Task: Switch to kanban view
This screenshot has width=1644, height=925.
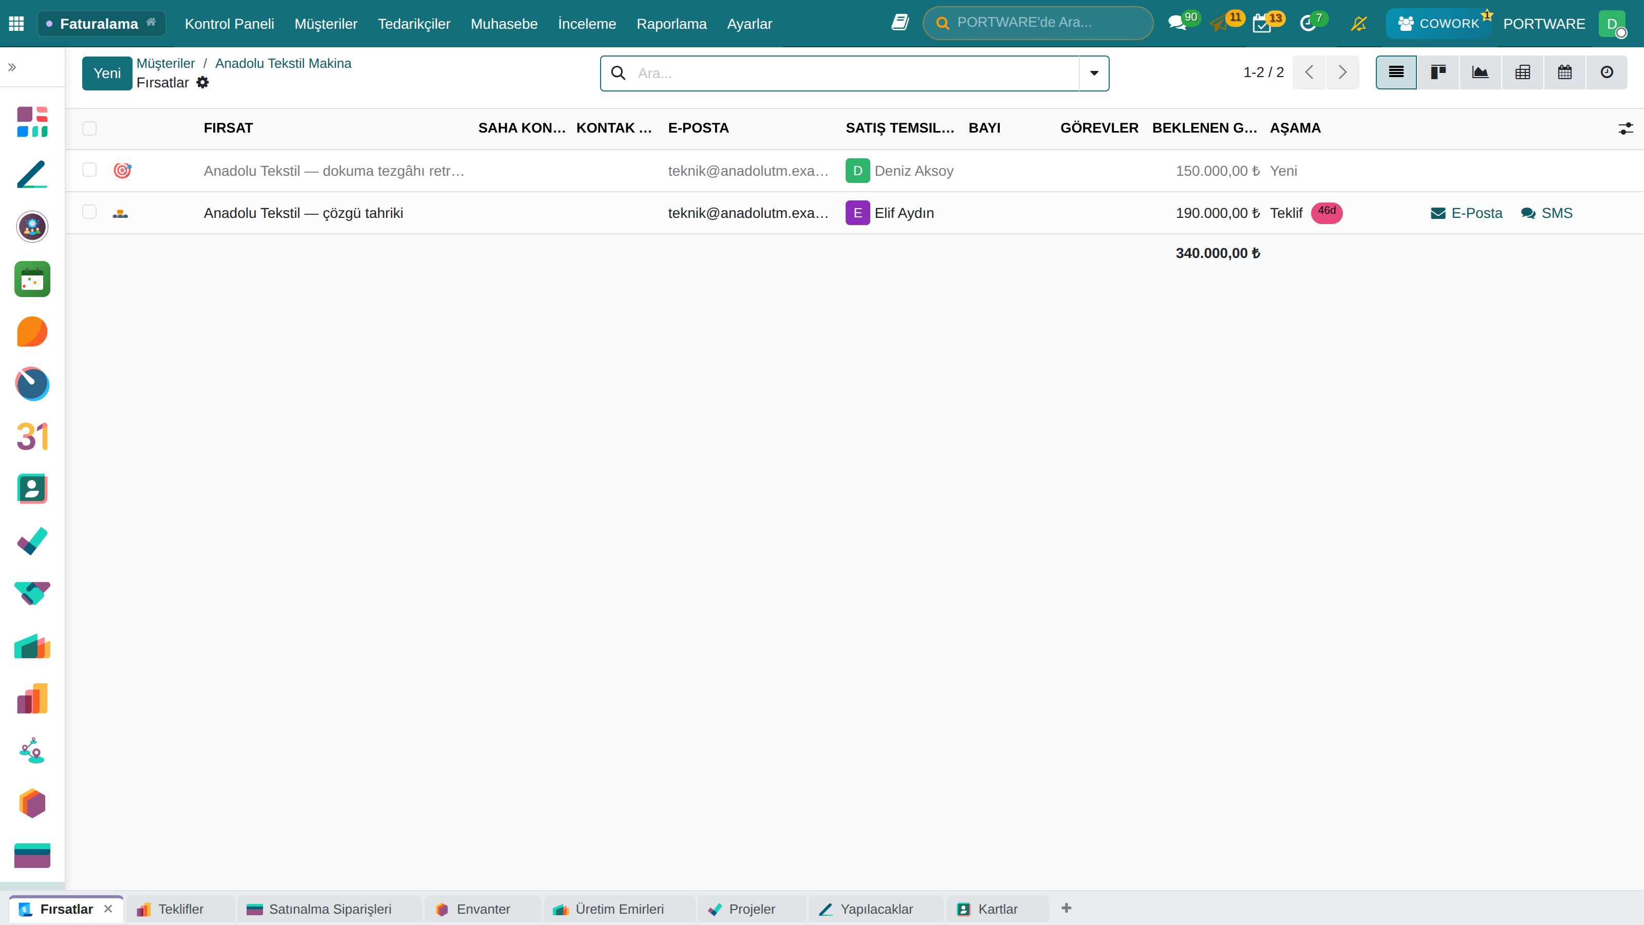Action: point(1438,72)
